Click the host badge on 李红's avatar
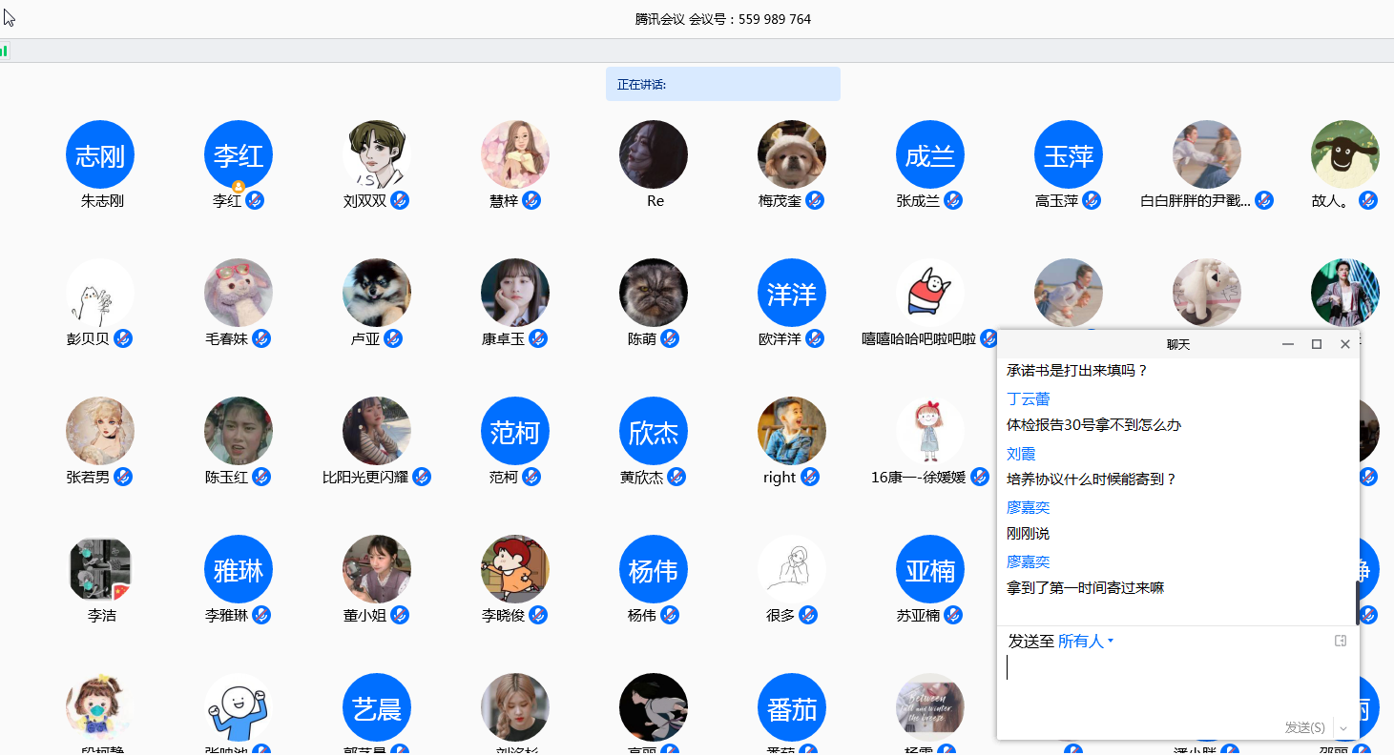1394x755 pixels. pyautogui.click(x=239, y=186)
